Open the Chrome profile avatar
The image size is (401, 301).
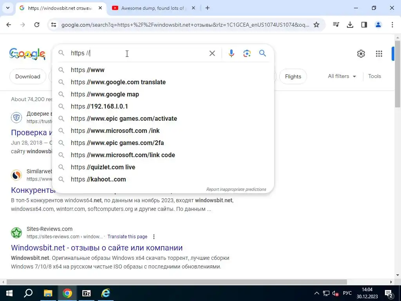378,25
